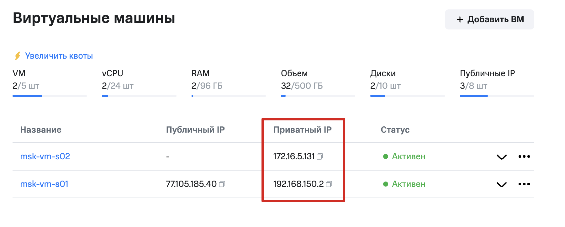Open the Увеличить квоты link
Image resolution: width=565 pixels, height=227 pixels.
pos(59,56)
